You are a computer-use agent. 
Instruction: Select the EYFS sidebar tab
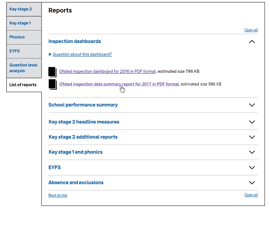(24, 51)
